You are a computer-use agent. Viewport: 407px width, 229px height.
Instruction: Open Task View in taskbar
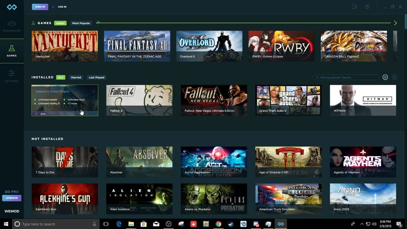[106, 224]
